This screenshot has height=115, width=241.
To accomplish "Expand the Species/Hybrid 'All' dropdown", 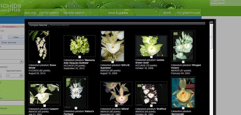I will tap(21, 75).
